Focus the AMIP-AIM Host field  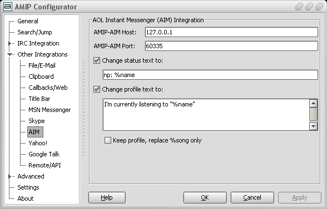coord(231,32)
